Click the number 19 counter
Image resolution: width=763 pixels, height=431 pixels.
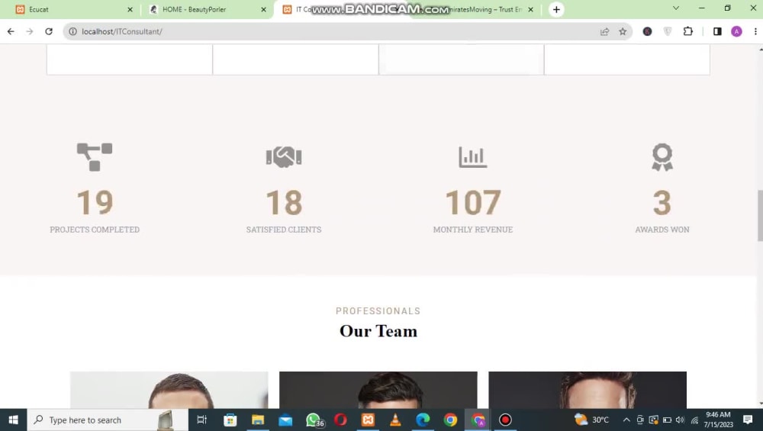coord(95,202)
